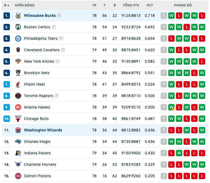Open the Orlando Magic team link

37,142
